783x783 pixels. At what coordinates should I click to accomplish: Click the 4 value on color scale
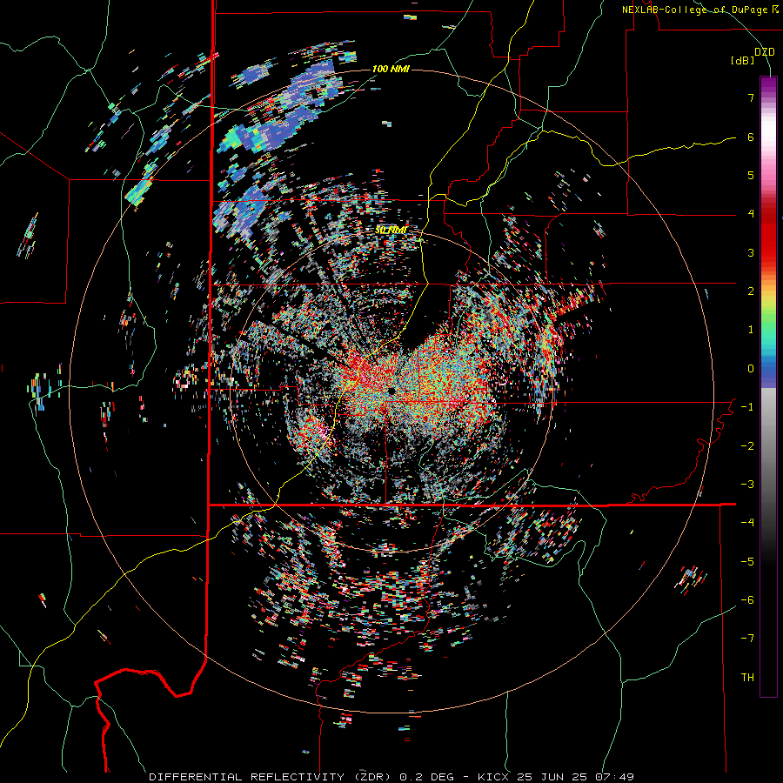click(x=751, y=214)
